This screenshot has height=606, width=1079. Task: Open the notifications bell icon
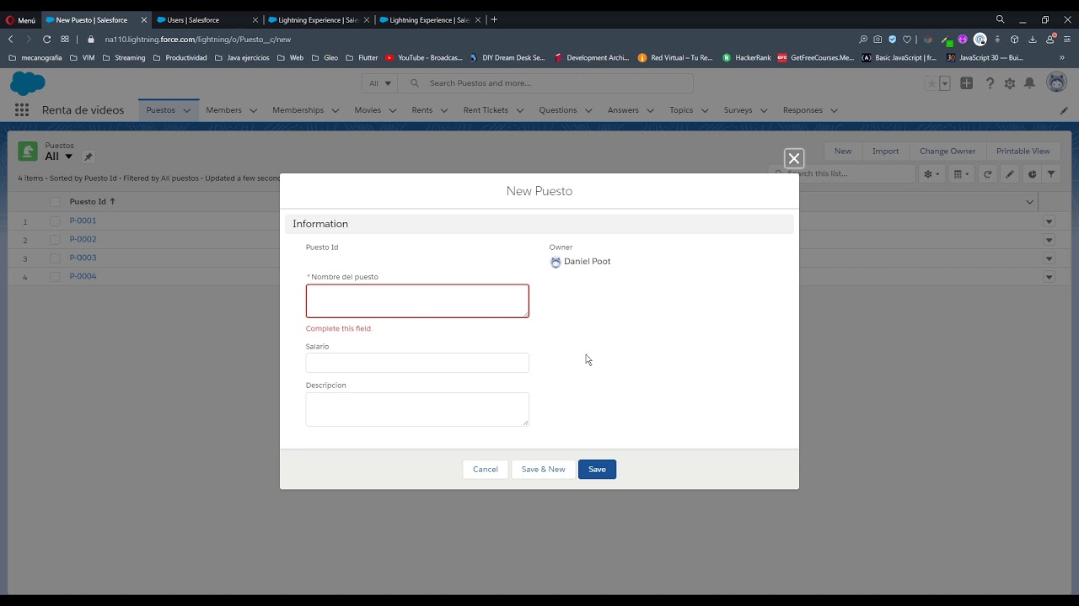point(1029,83)
